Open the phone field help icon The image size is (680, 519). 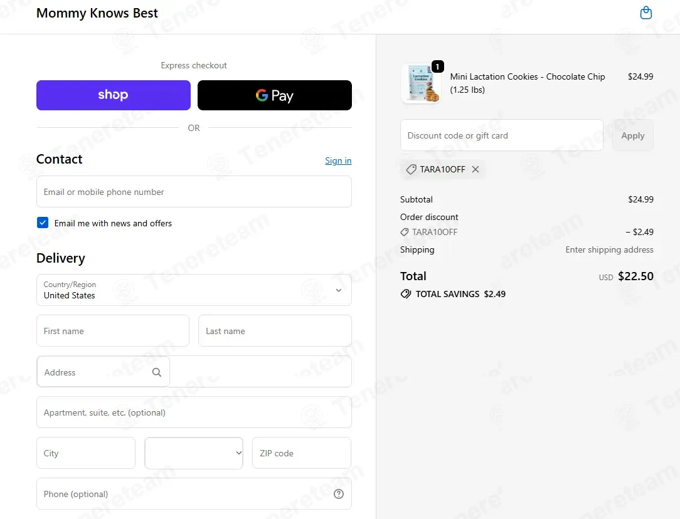(338, 494)
